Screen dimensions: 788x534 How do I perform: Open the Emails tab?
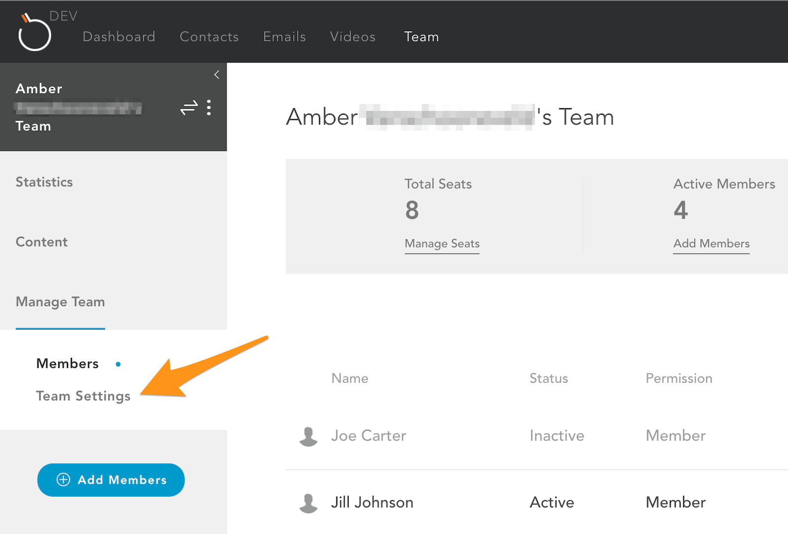point(284,36)
